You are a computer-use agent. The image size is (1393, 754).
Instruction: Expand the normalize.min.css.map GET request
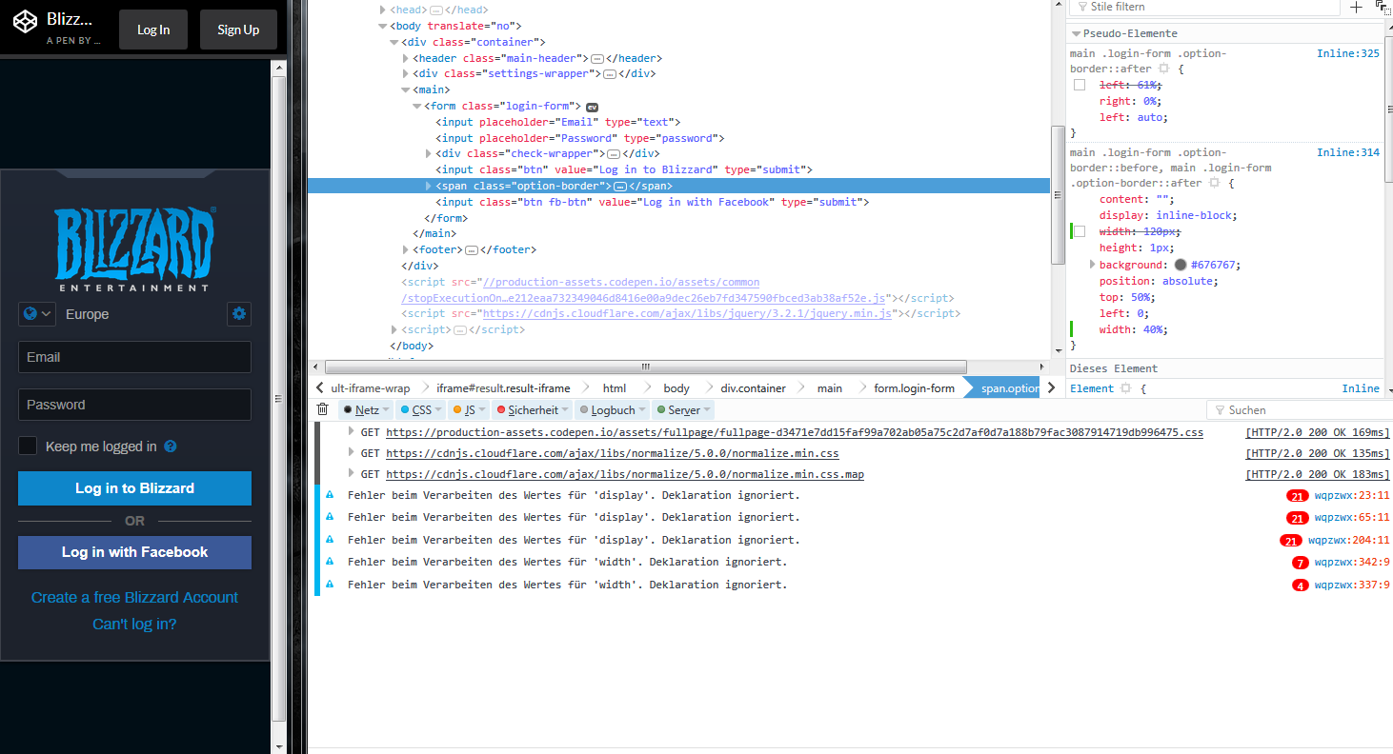352,474
